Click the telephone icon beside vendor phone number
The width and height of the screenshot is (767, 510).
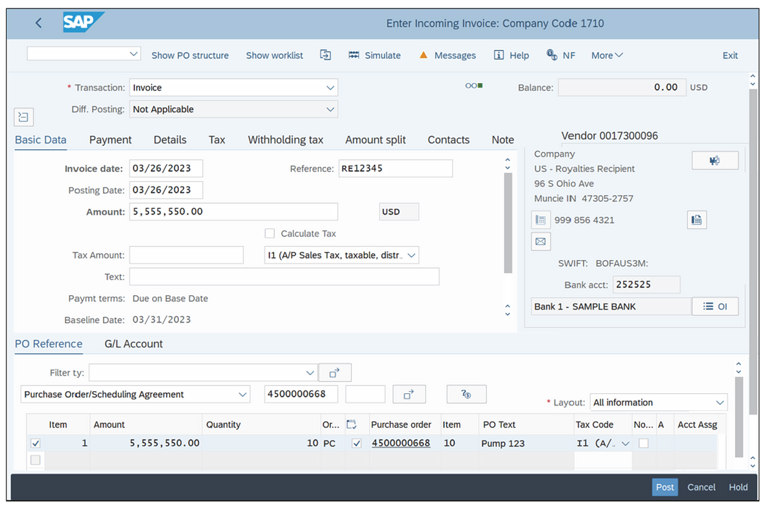click(541, 219)
